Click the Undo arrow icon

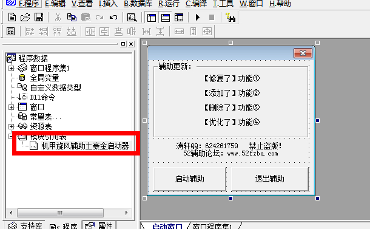tap(113, 17)
